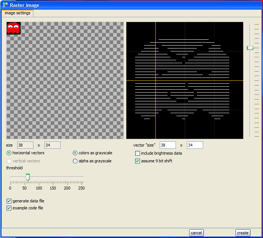Click the image size height field
Screen dimensions: 263x238
[52, 145]
